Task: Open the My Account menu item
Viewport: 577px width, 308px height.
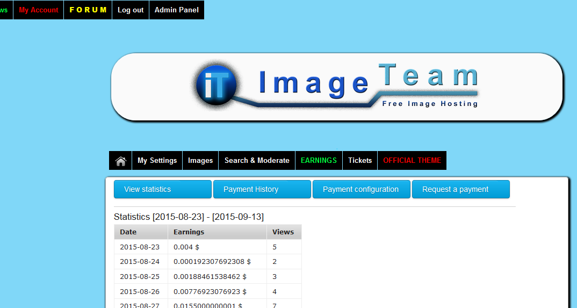Action: (39, 10)
